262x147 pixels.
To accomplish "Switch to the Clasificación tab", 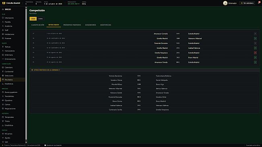I will tap(38, 25).
